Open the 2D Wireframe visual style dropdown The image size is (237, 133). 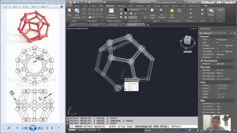point(136,10)
